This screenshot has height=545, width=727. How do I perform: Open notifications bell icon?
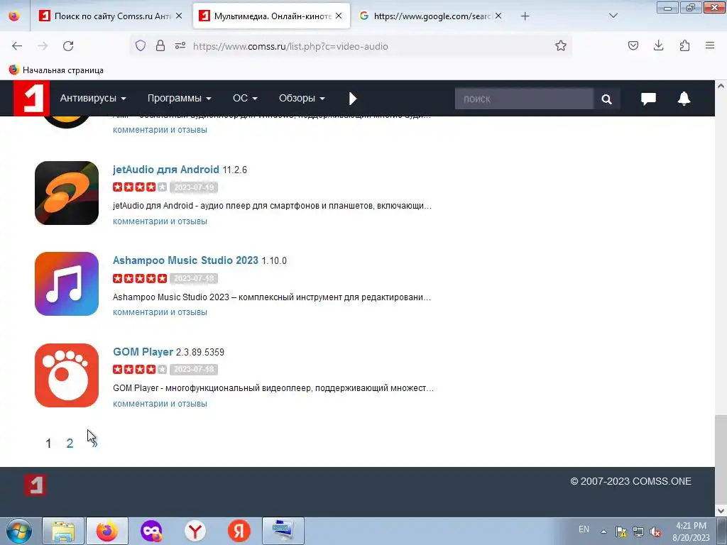[684, 99]
